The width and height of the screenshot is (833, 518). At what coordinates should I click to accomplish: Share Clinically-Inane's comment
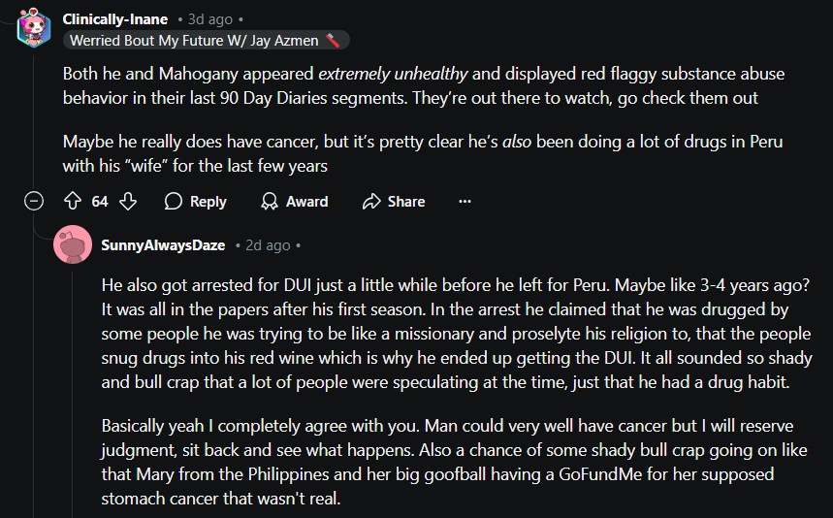point(394,202)
